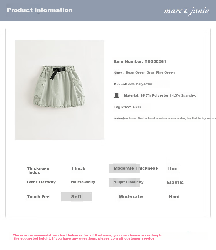Select highlighted 'Soft' touch feel option
This screenshot has height=250, width=216.
[x=77, y=197]
